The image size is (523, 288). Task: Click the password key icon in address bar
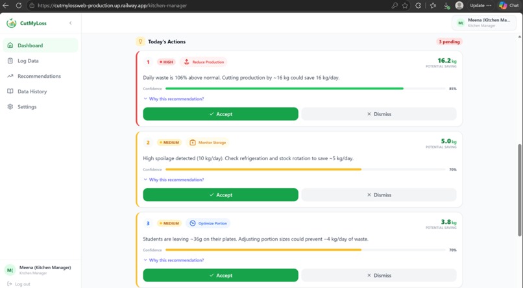pos(395,5)
